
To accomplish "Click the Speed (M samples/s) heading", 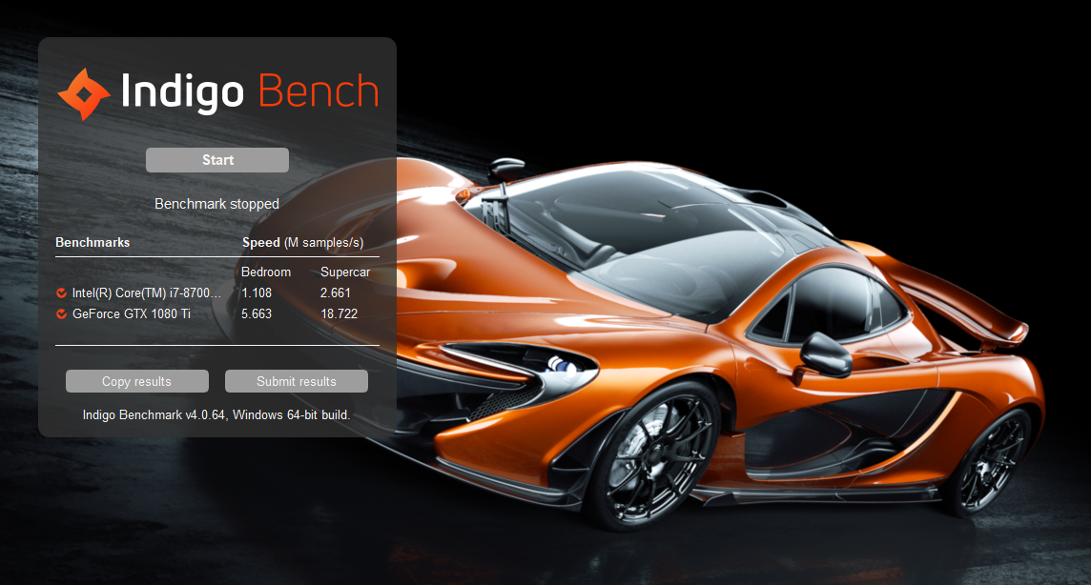I will coord(302,242).
